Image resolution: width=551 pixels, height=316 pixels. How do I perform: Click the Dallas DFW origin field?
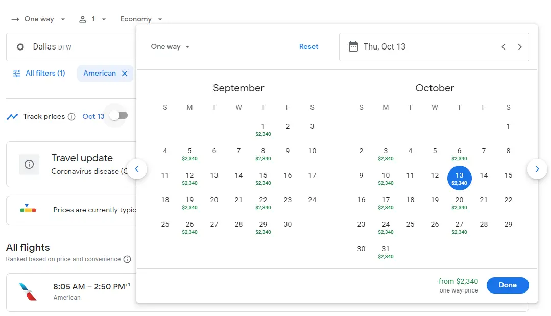[71, 47]
